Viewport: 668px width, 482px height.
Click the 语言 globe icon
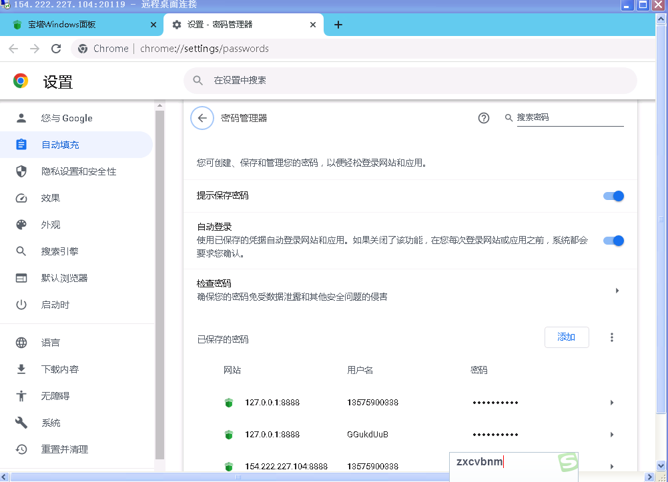[x=21, y=343]
